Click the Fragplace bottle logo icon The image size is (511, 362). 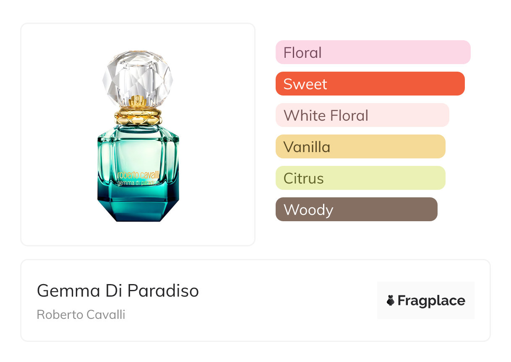click(x=391, y=300)
